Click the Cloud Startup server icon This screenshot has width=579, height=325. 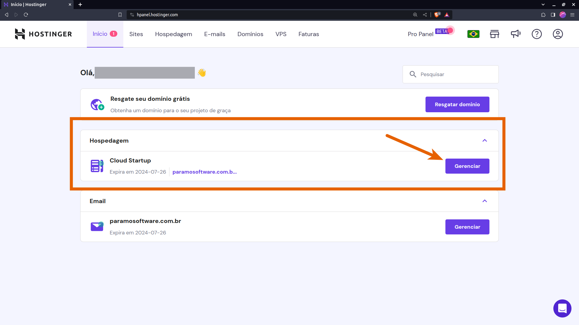pyautogui.click(x=97, y=166)
